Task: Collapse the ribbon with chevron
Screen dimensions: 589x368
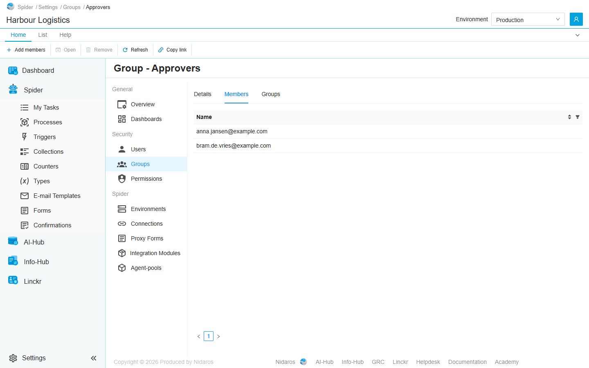Action: 578,35
